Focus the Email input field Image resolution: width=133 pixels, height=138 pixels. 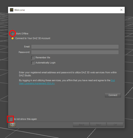click(x=75, y=47)
